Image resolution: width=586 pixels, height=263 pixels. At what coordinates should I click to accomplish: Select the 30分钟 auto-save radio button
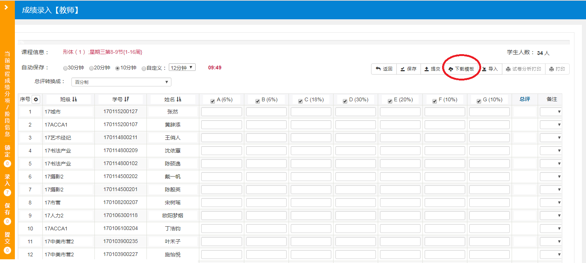coord(65,68)
